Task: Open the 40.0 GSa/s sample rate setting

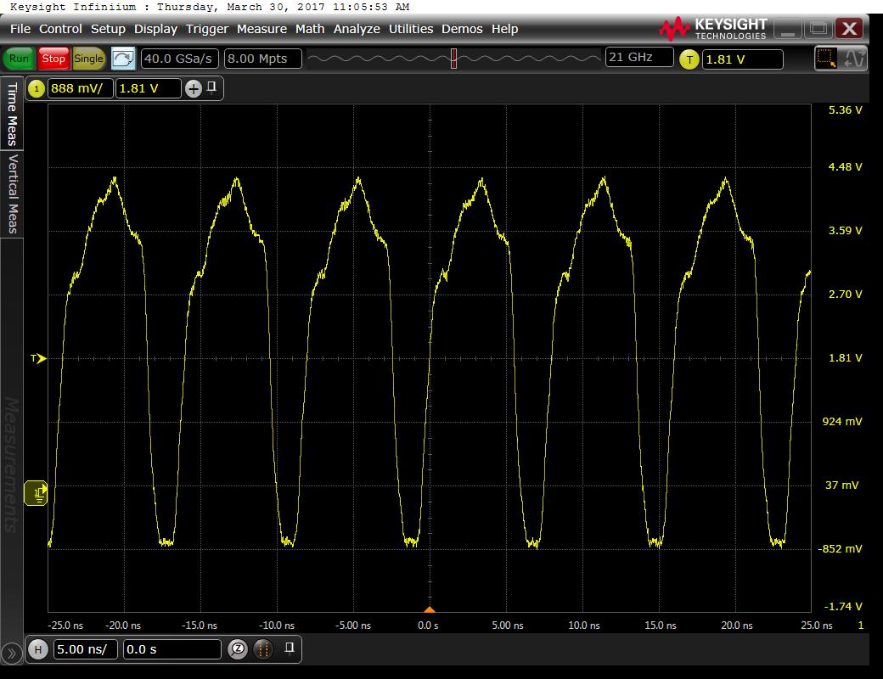Action: click(180, 59)
